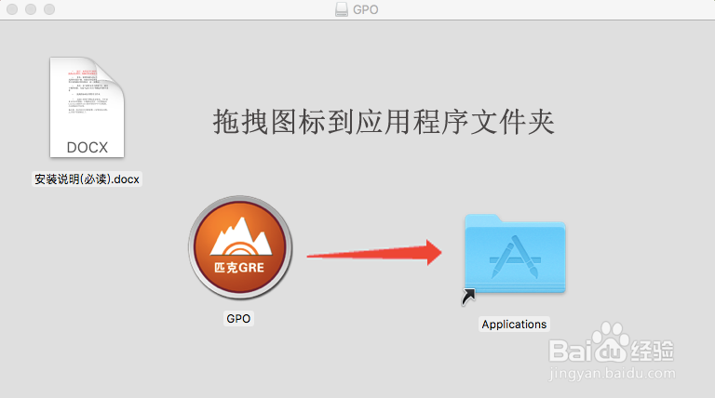Click the 拖拽图标到应用程序文件夹 instruction text

tap(384, 122)
